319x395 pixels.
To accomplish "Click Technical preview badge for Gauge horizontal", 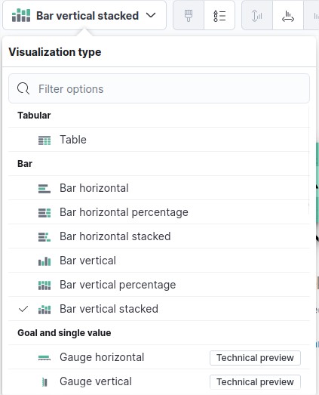I will pos(255,358).
